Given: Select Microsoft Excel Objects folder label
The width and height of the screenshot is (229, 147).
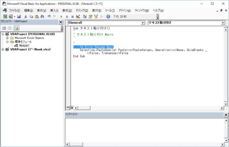Looking at the screenshot, I should point(29,38).
